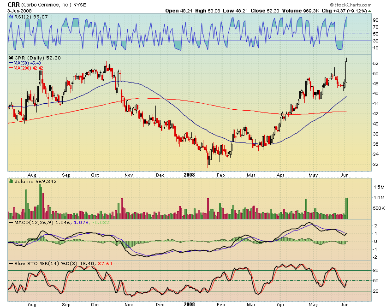Click the red 37.64 stochastic %D value
This screenshot has width=392, height=308.
pos(105,263)
